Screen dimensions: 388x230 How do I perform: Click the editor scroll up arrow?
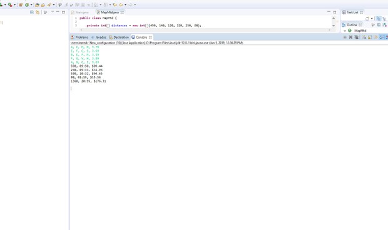coord(334,18)
